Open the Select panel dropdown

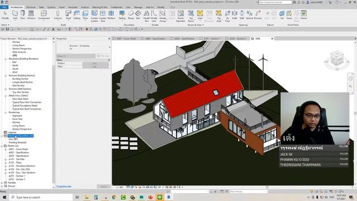(x=5, y=25)
